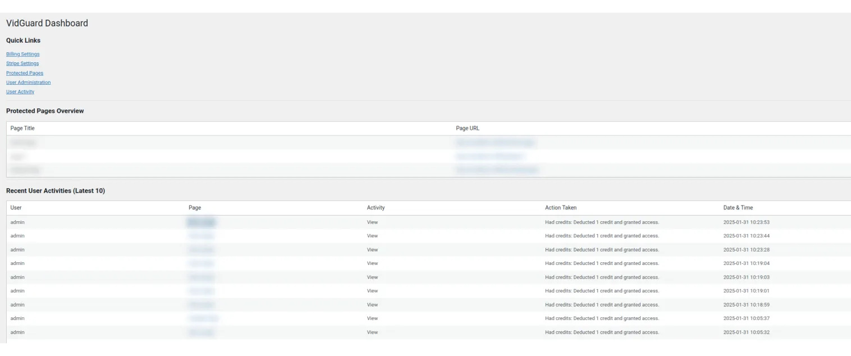Screen dimensions: 851x356
Task: Select the User column header
Action: pos(16,208)
